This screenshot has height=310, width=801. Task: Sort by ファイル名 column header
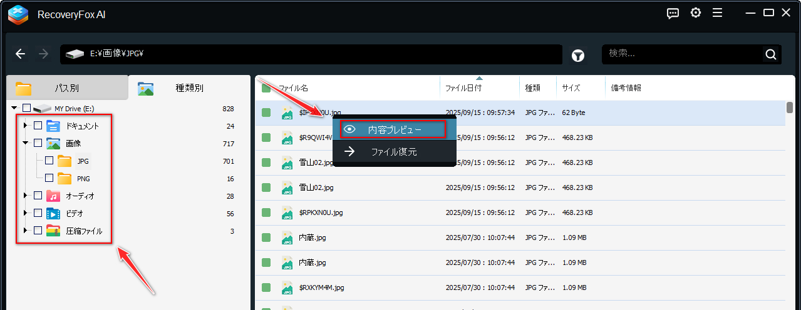pyautogui.click(x=293, y=88)
